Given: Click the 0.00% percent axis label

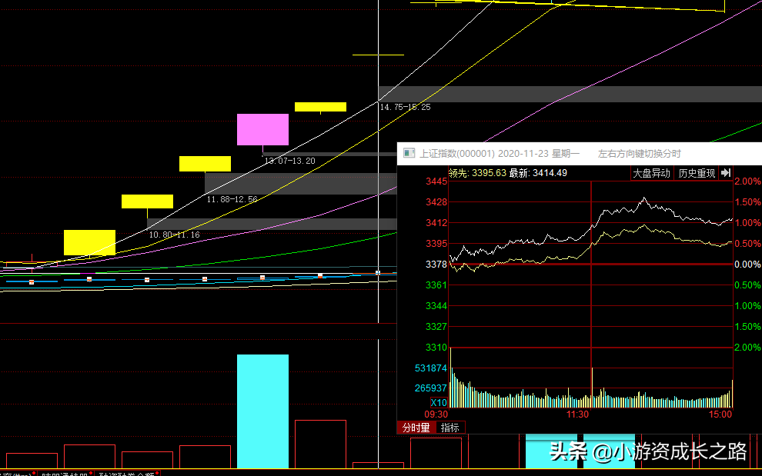Looking at the screenshot, I should [x=747, y=265].
